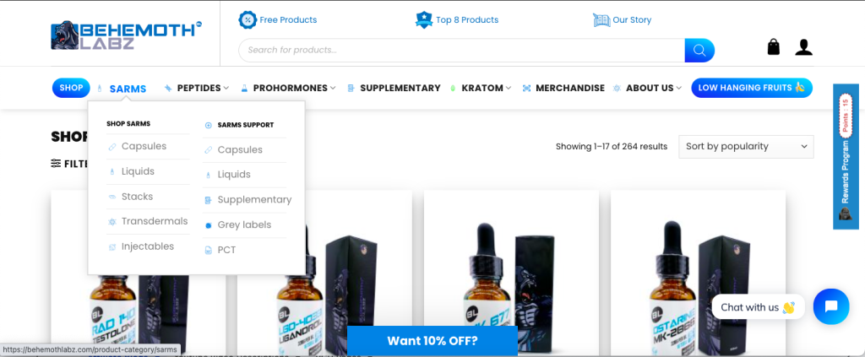Click the Top 8 Products shield icon

tap(424, 20)
